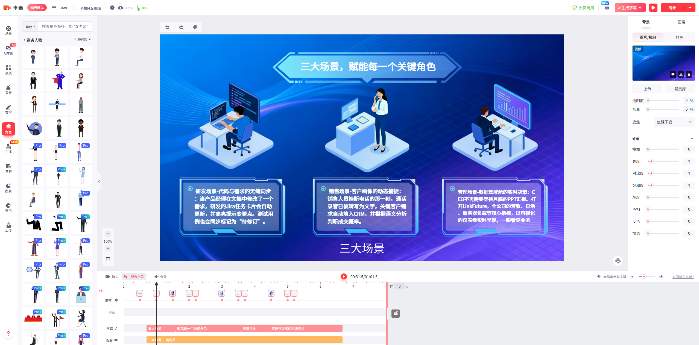Click the scissors crop icon on background

[681, 75]
